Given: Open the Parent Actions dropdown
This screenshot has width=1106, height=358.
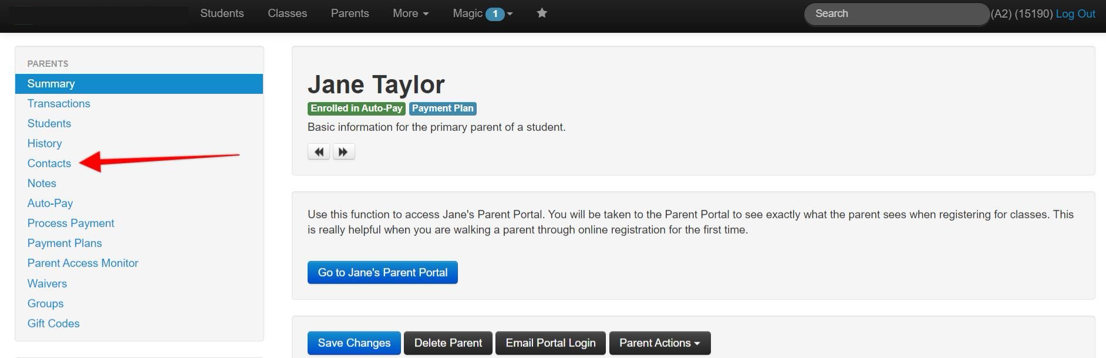Looking at the screenshot, I should [x=660, y=343].
